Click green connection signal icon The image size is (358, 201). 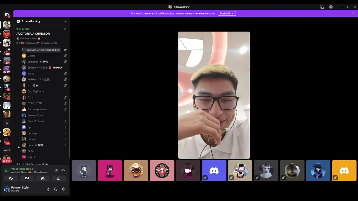point(7,170)
